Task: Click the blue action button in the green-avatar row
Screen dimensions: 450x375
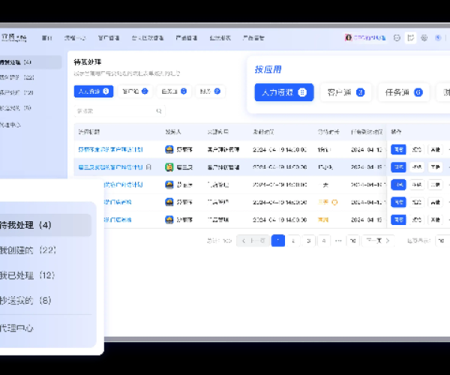Action: pos(398,167)
